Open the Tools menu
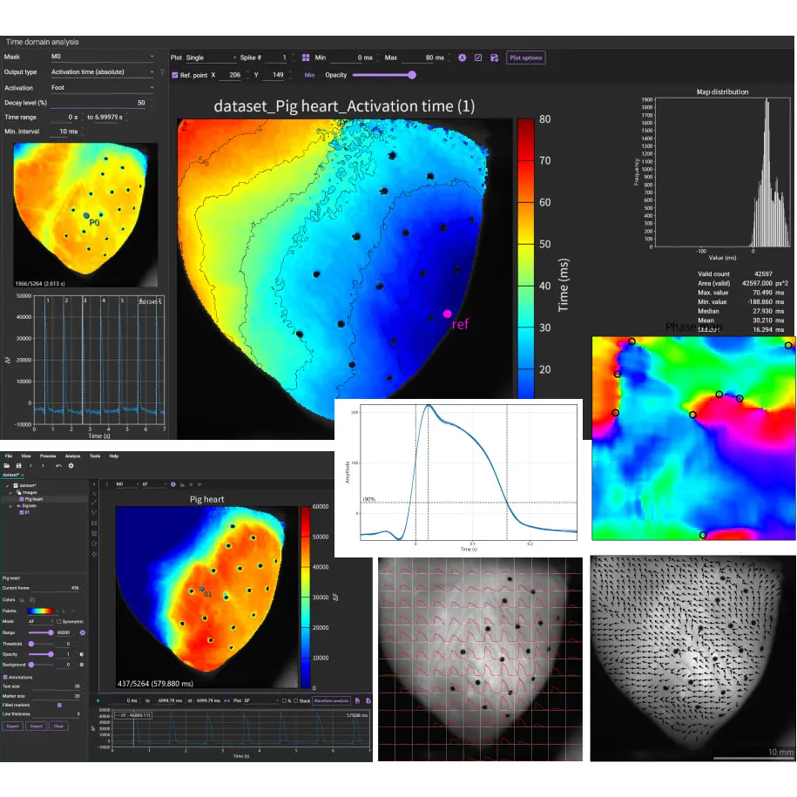This screenshot has height=797, width=797. coord(95,456)
